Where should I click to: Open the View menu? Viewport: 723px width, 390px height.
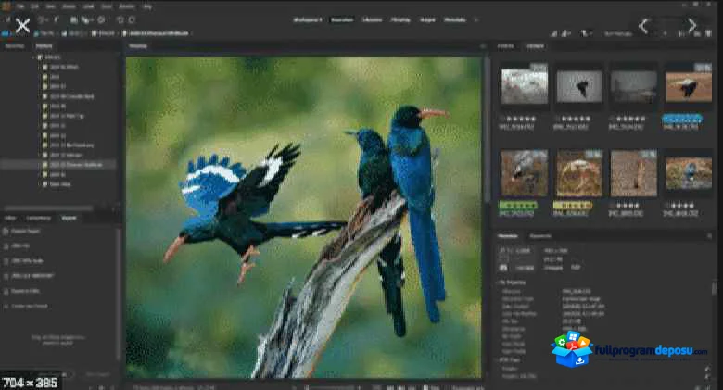point(51,6)
